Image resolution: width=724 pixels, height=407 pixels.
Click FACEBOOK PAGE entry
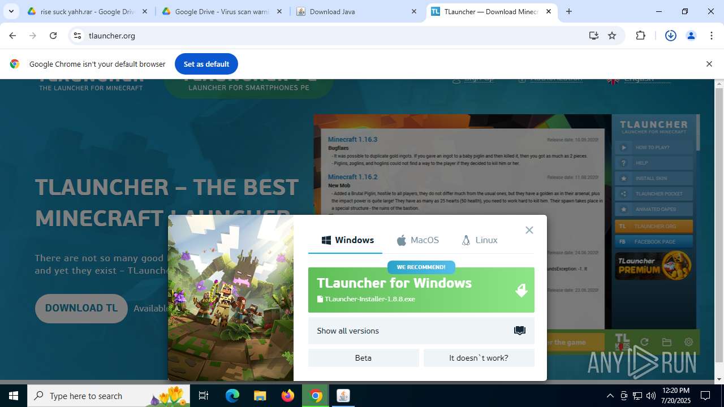(x=654, y=241)
